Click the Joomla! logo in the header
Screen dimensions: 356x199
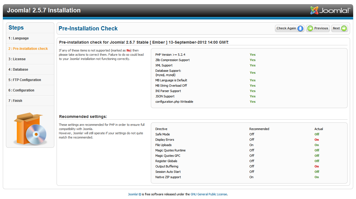coord(330,10)
